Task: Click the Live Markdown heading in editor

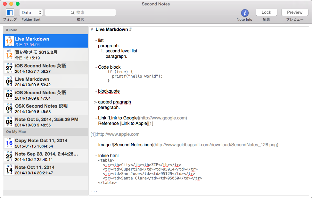Action: coord(111,30)
